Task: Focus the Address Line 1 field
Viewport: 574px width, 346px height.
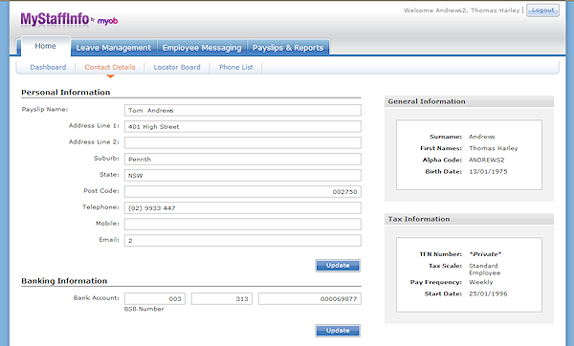Action: pyautogui.click(x=243, y=126)
